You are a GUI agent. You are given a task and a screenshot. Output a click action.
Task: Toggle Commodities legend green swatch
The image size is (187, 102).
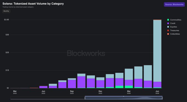tap(168, 20)
